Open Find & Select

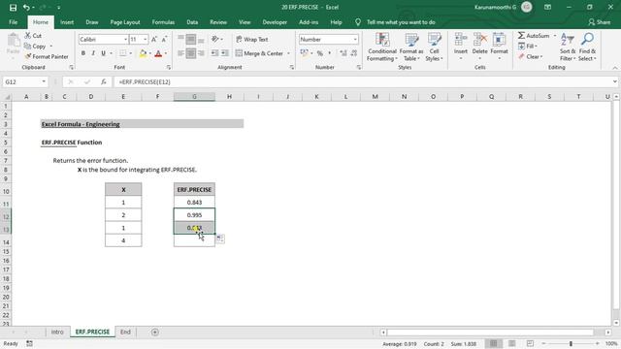(587, 48)
